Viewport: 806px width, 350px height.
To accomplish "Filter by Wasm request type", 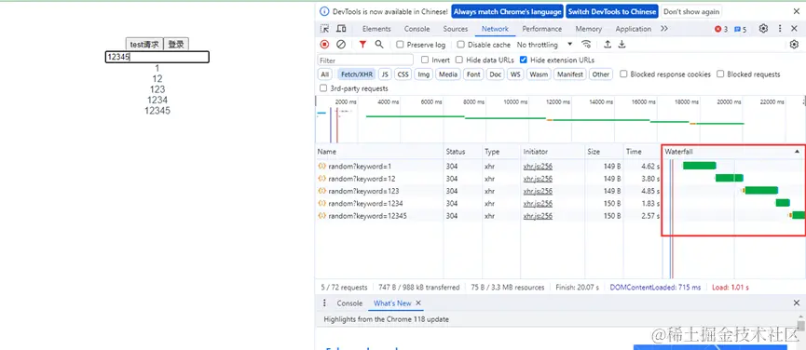I will [539, 74].
